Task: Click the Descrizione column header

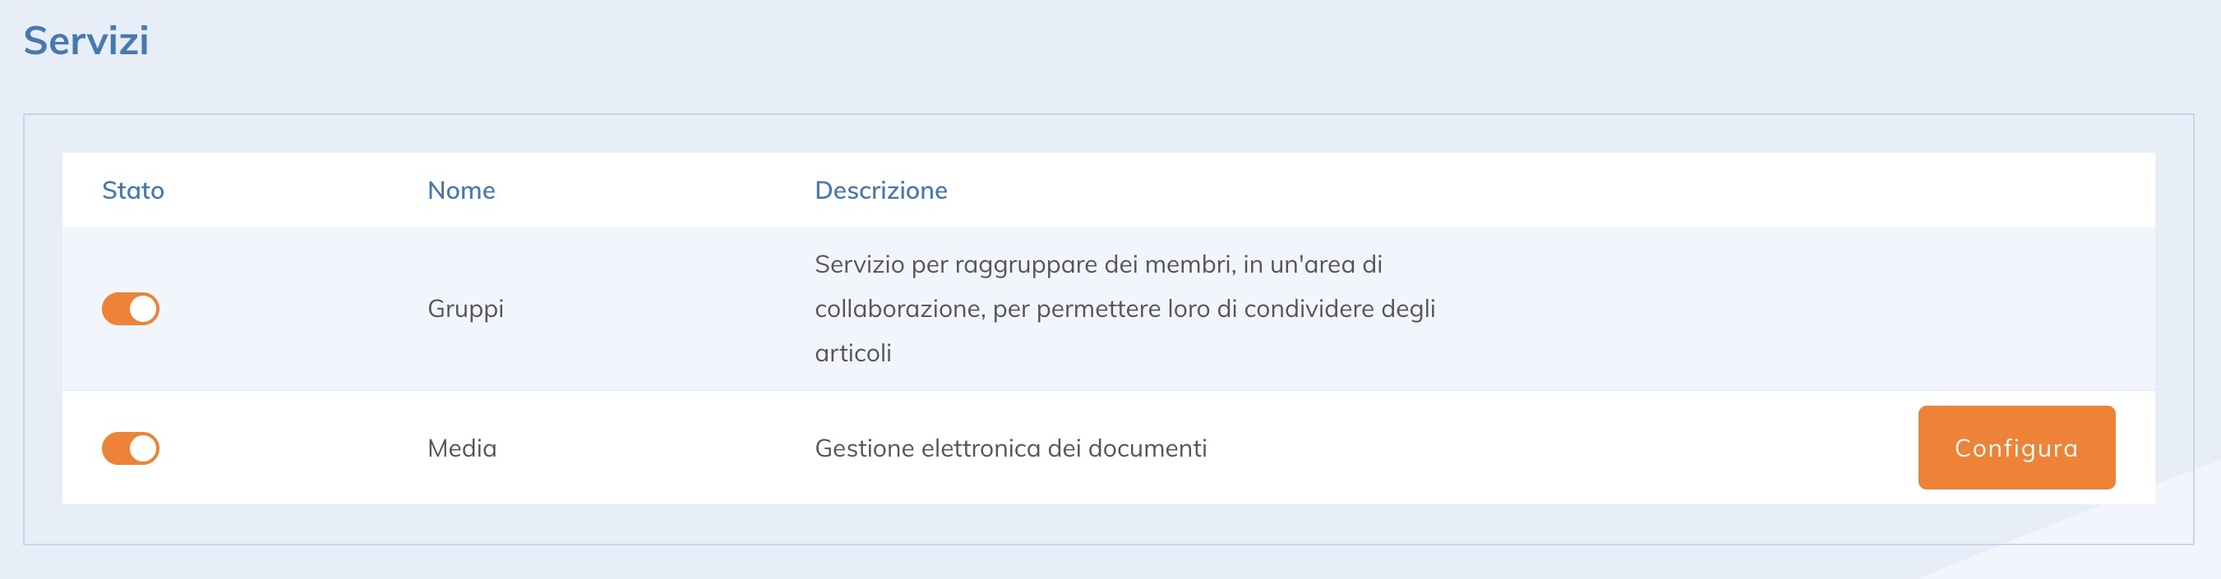Action: pos(880,191)
